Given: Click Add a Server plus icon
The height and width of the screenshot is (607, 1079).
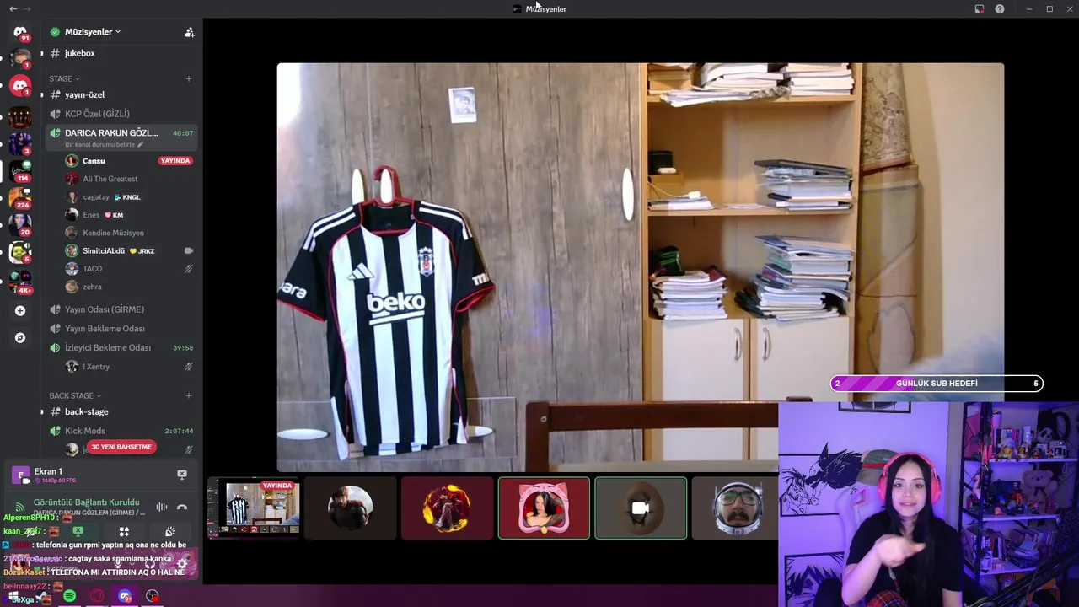Looking at the screenshot, I should click(x=20, y=310).
